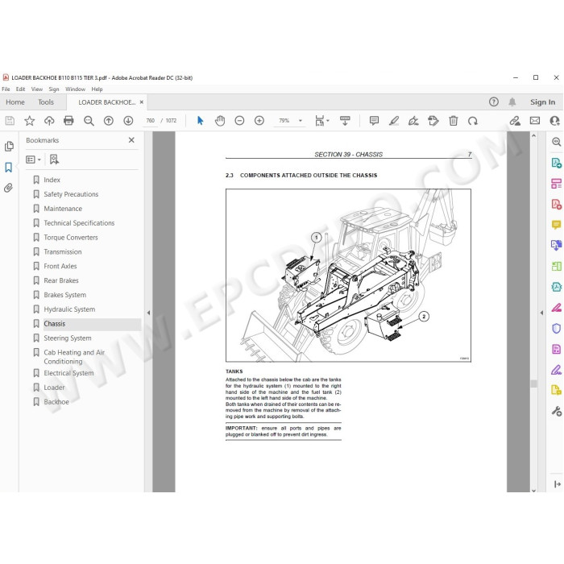Add file to starred favorites
Screen dimensions: 564x564
[30, 121]
